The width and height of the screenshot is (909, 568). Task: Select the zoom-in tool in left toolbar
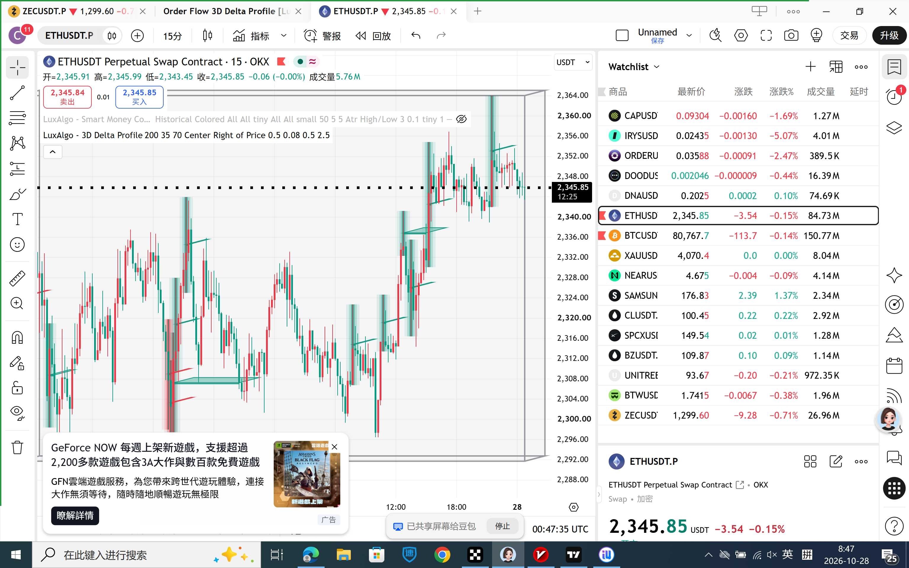pyautogui.click(x=17, y=303)
